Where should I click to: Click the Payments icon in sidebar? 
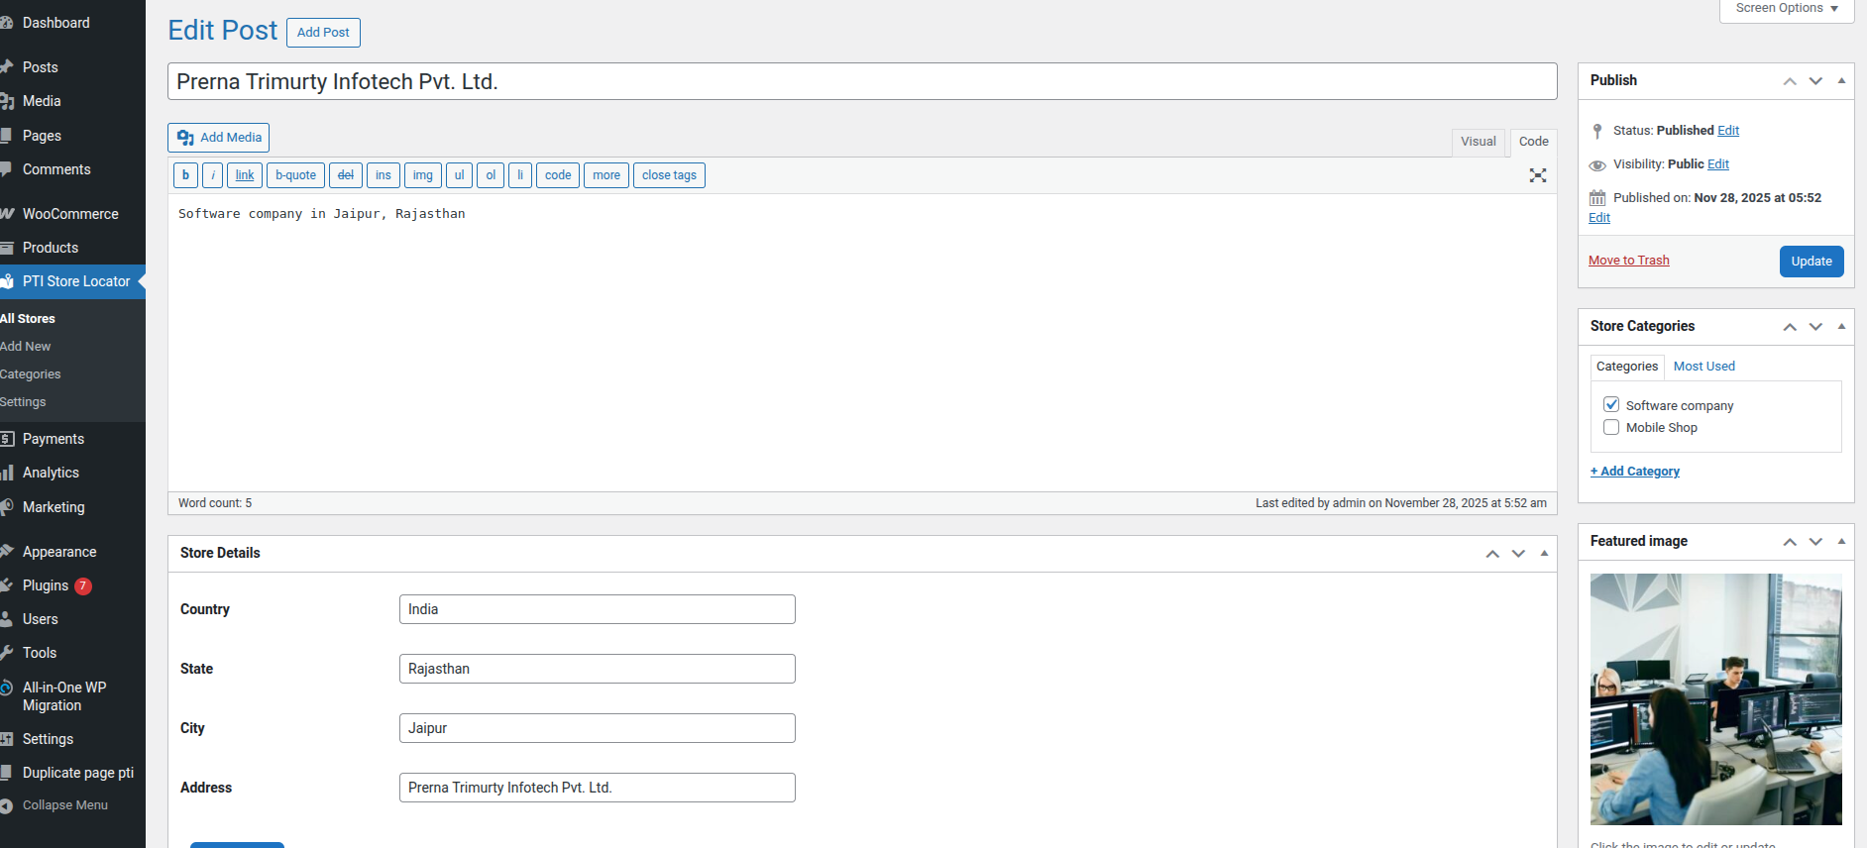coord(6,439)
